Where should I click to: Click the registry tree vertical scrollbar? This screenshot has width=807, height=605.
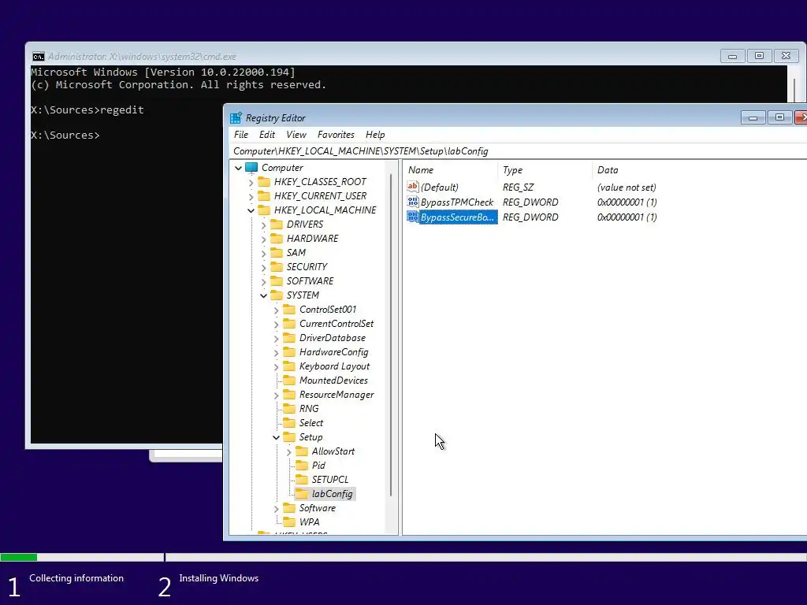[391, 336]
